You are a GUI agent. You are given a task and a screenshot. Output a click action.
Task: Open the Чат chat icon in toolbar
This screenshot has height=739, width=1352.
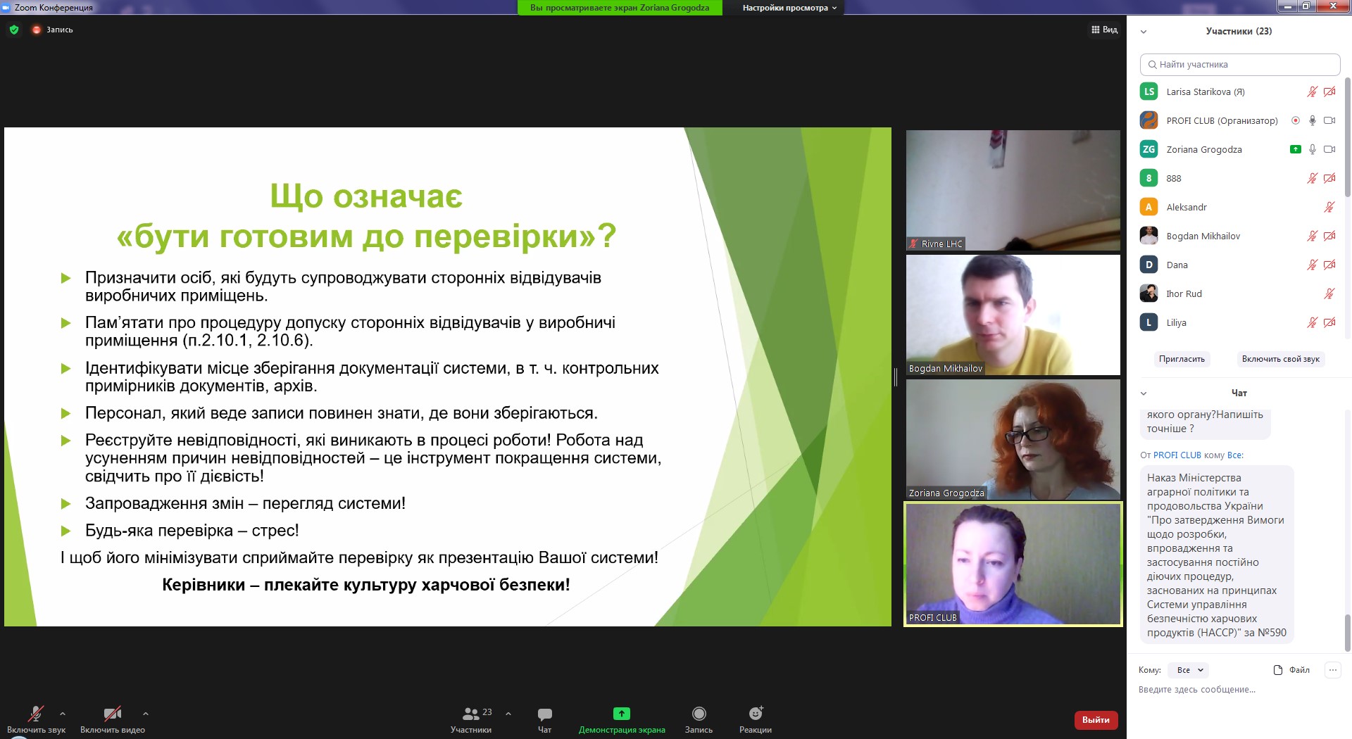(545, 714)
